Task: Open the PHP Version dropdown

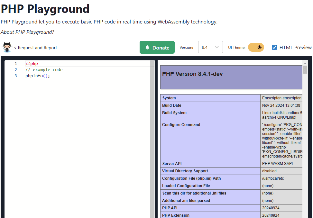Action: 210,47
